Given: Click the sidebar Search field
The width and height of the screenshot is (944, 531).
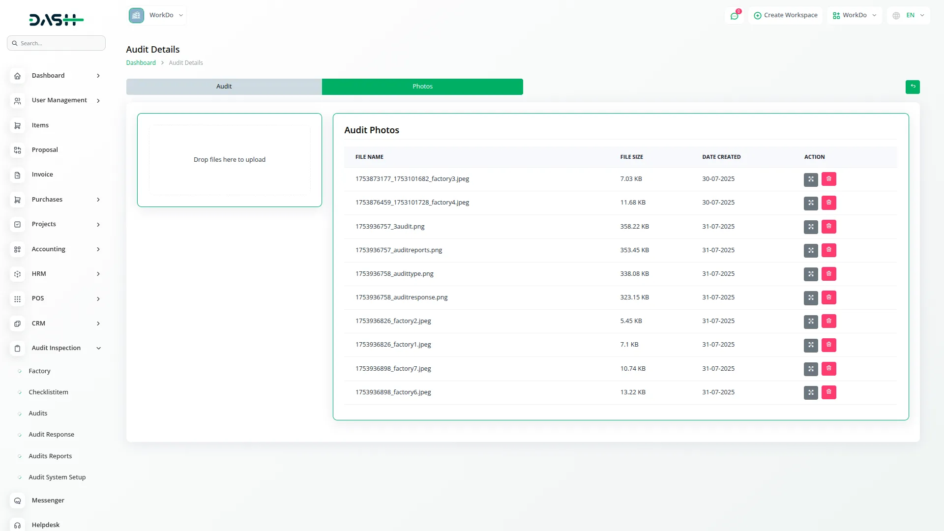Looking at the screenshot, I should (x=57, y=43).
